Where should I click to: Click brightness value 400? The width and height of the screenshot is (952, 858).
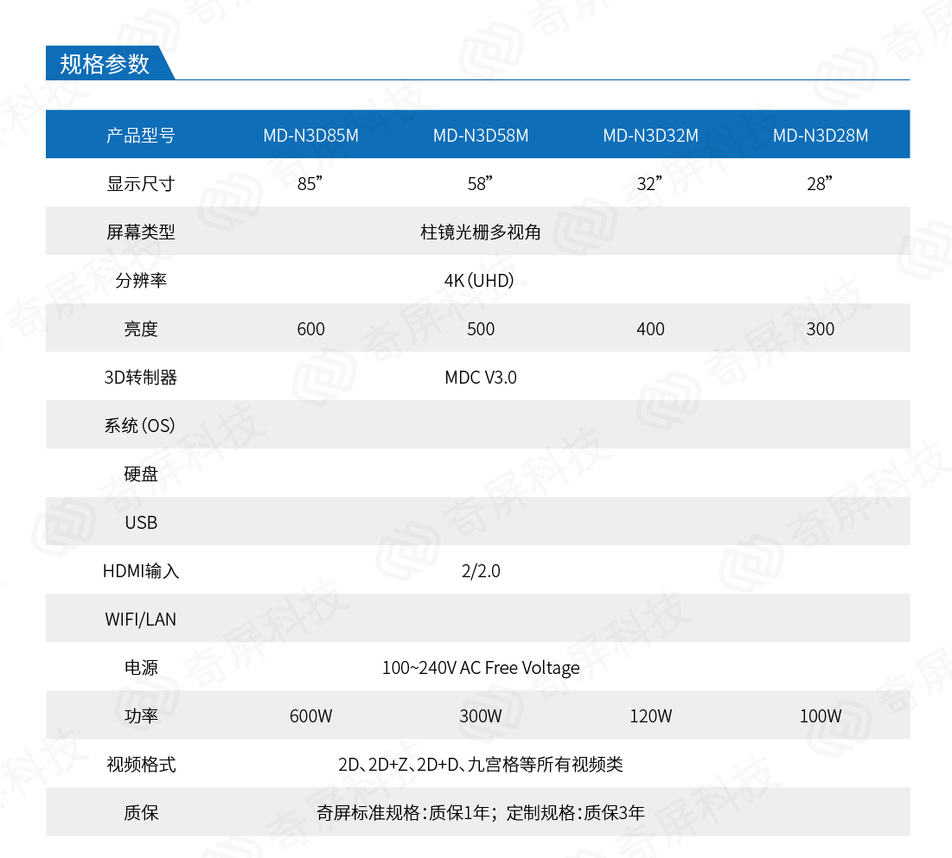coord(650,329)
